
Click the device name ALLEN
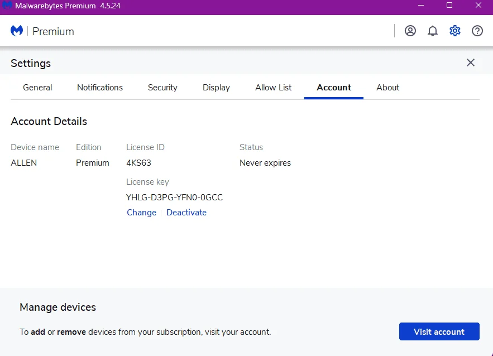point(23,163)
